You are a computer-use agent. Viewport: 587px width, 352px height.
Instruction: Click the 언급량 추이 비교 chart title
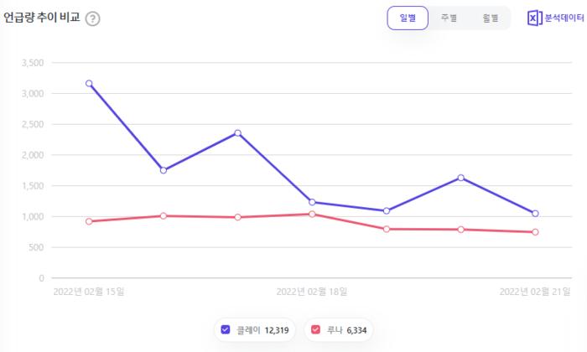click(x=43, y=18)
